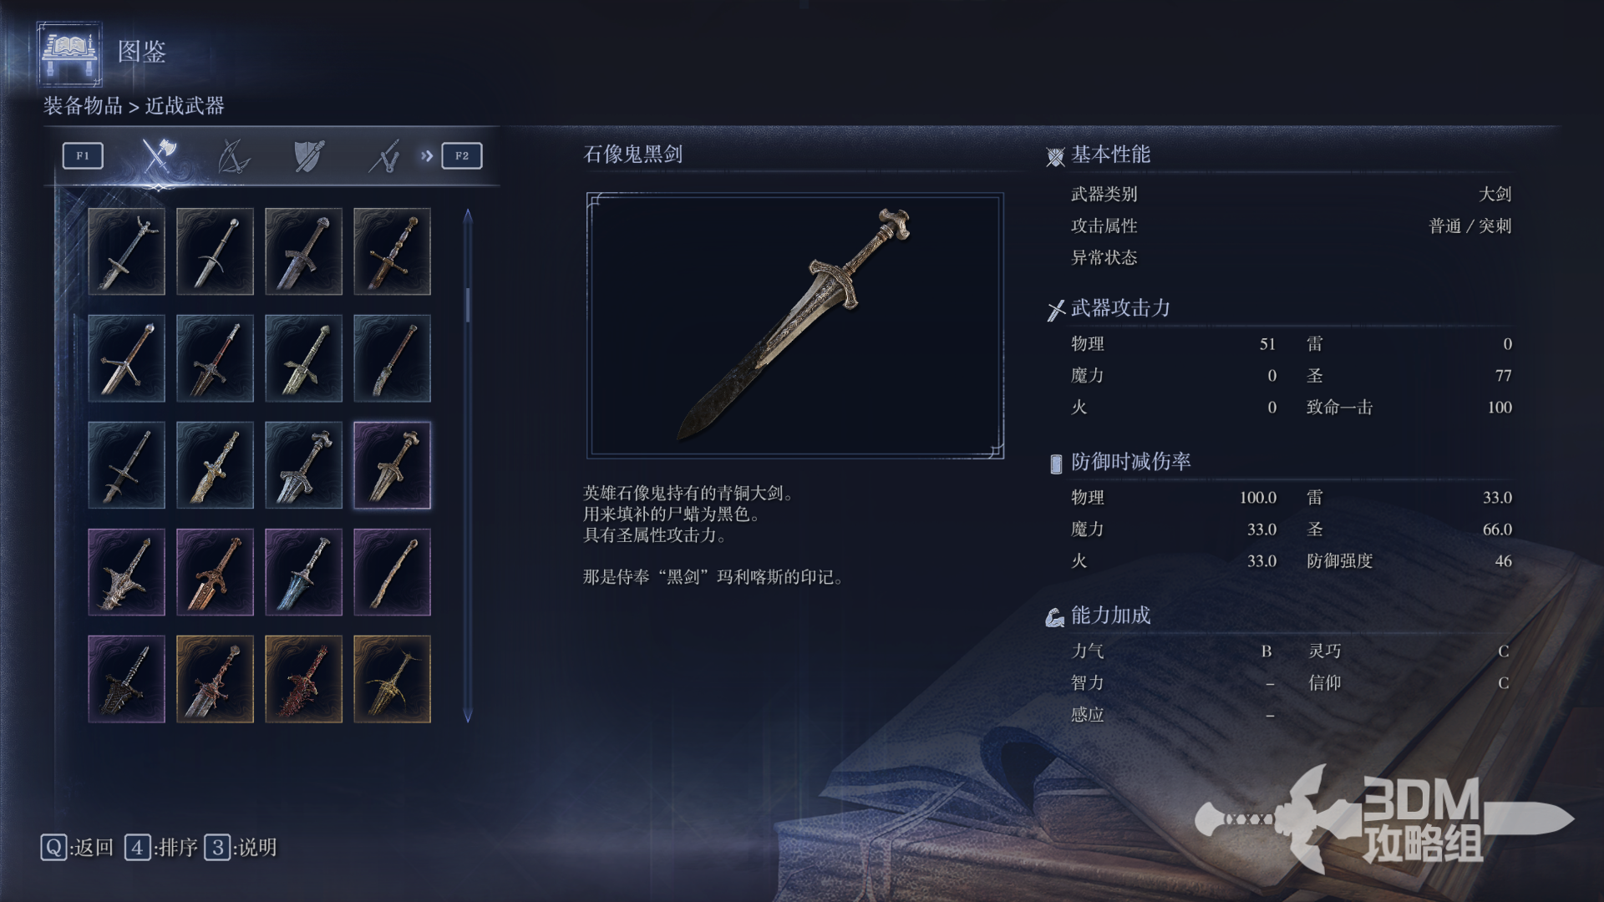Click the Q 返回 back prompt
Screen dimensions: 1604x902
(77, 848)
